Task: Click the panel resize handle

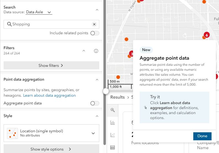Action: [x=106, y=91]
